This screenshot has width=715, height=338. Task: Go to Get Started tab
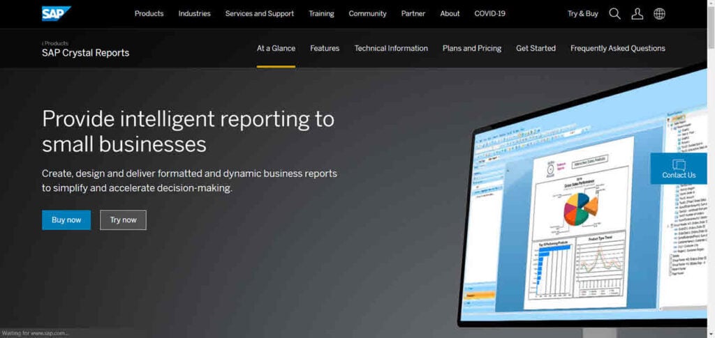pos(536,48)
